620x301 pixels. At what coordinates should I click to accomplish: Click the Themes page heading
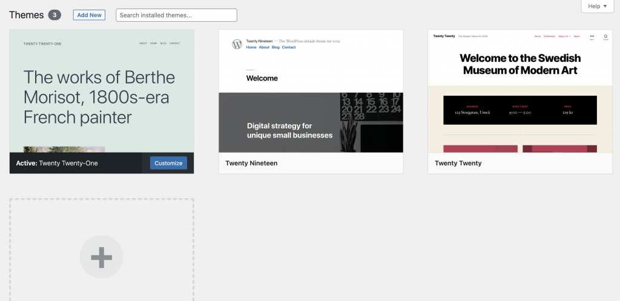coord(27,15)
